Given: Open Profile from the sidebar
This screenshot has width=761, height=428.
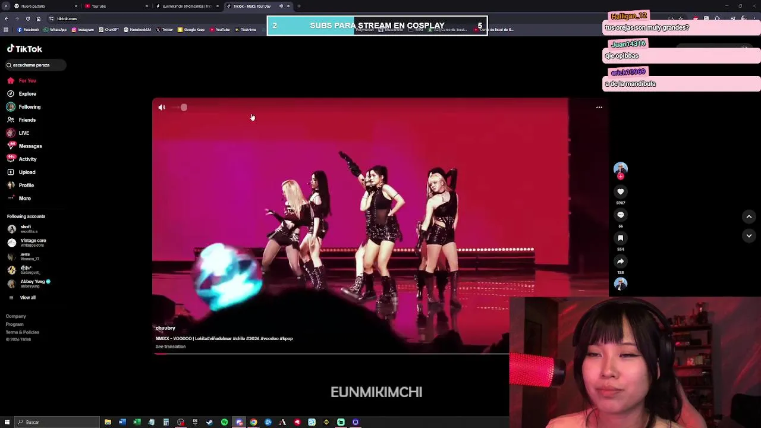Looking at the screenshot, I should [x=21, y=185].
